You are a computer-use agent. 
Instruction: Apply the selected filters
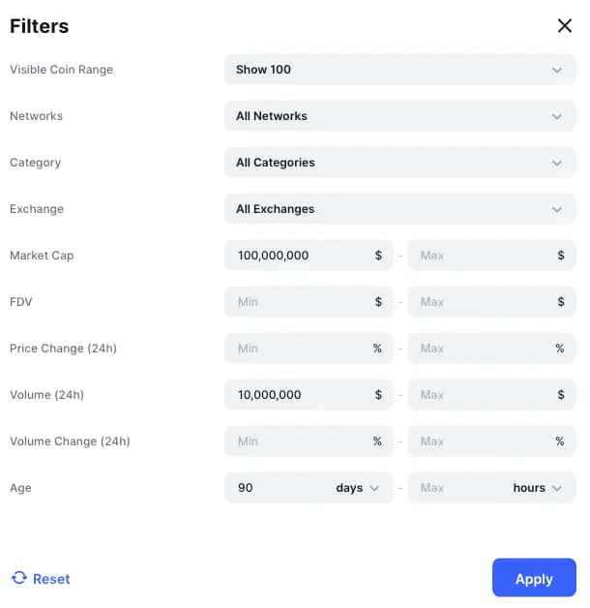pos(534,578)
